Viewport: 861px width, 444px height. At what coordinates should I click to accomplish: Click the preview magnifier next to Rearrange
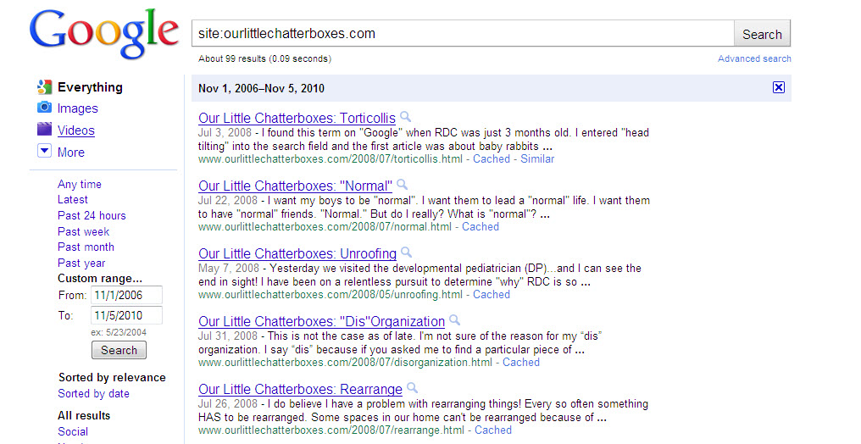[413, 388]
